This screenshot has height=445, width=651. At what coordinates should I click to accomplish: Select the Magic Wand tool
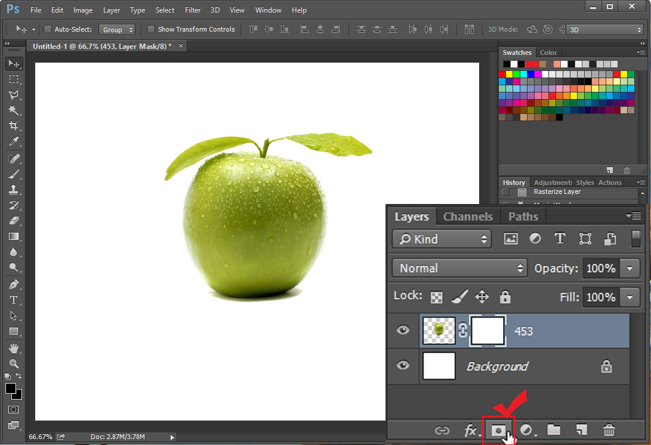pos(14,110)
